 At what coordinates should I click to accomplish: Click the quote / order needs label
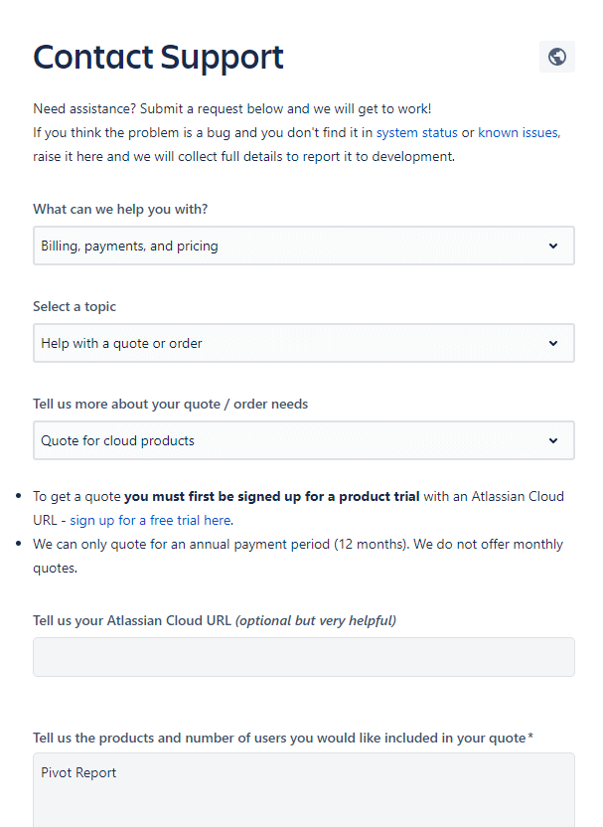(x=170, y=404)
